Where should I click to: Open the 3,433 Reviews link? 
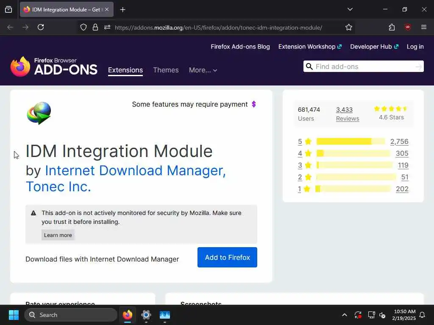(x=348, y=114)
